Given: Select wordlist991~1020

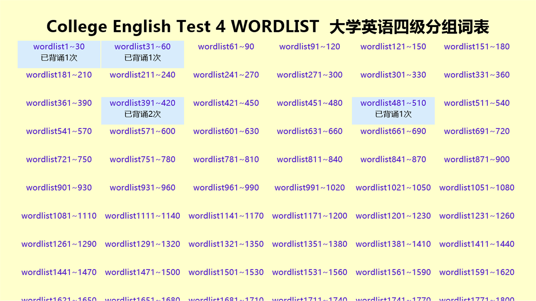Looking at the screenshot, I should click(310, 188).
